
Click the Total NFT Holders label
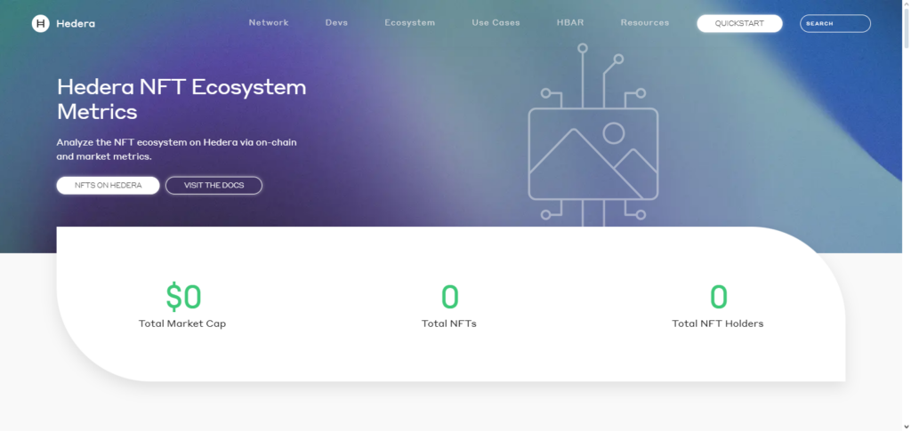click(718, 323)
